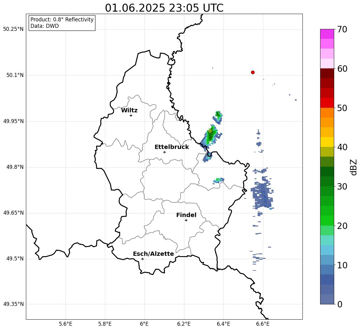Click the 40 colorbar tick label
The image size is (361, 330).
click(342, 147)
